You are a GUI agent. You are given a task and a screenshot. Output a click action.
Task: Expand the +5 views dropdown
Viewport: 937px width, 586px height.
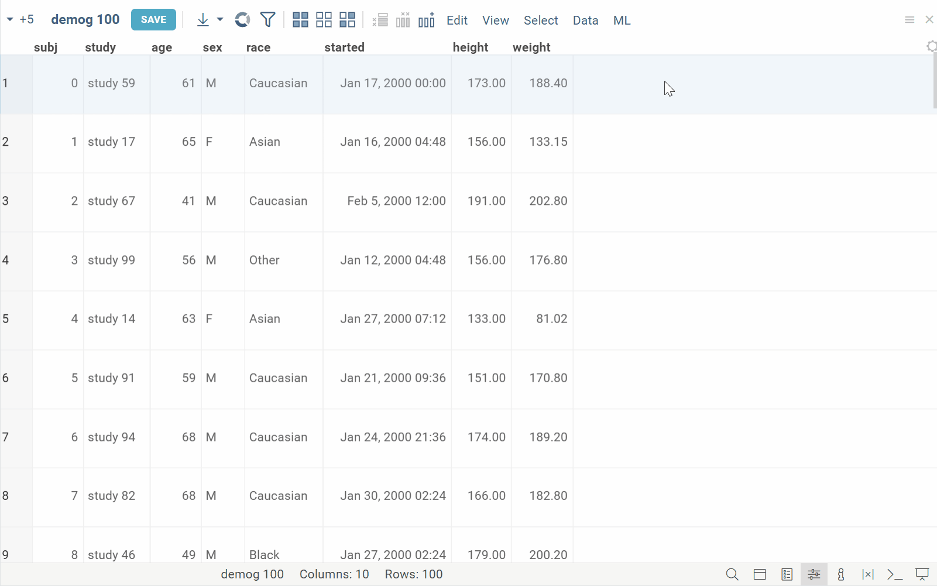point(20,20)
